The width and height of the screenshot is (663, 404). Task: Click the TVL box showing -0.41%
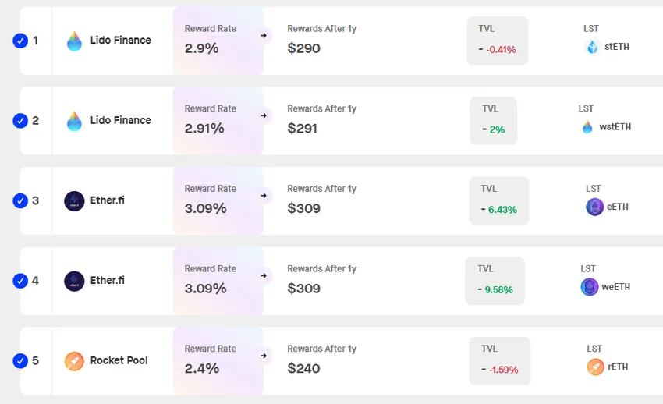tap(497, 41)
